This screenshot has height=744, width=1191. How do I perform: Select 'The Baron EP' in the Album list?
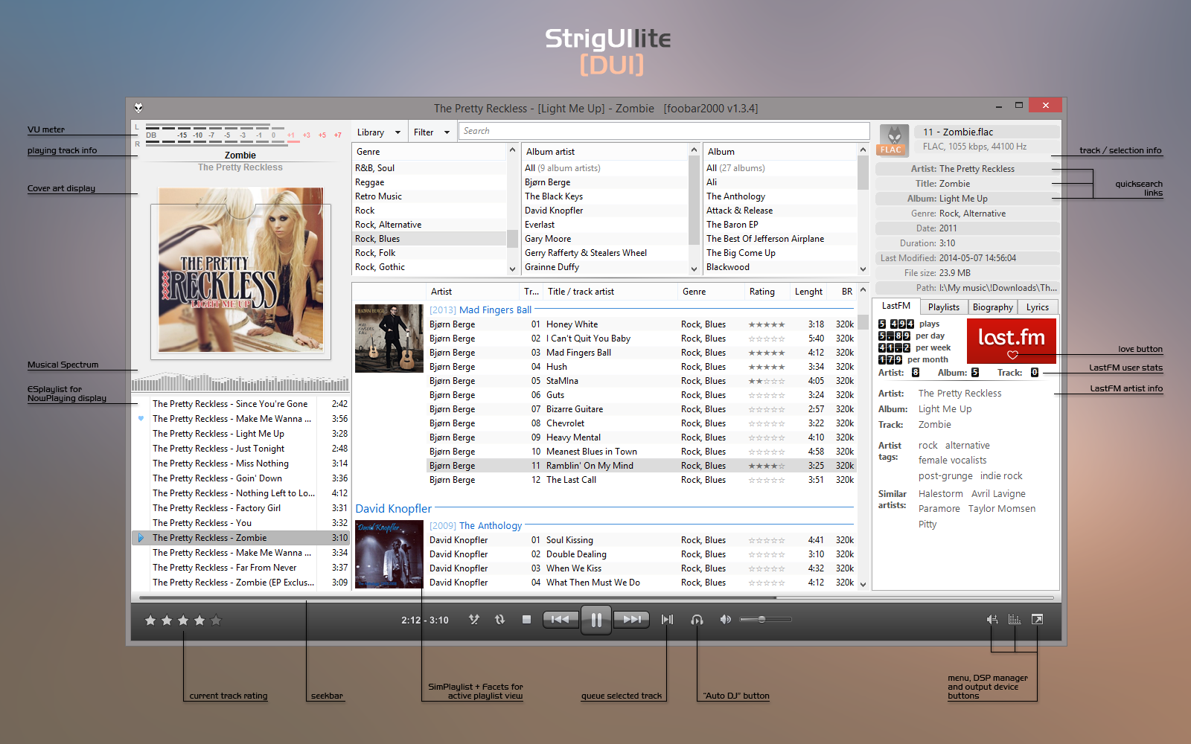coord(780,225)
